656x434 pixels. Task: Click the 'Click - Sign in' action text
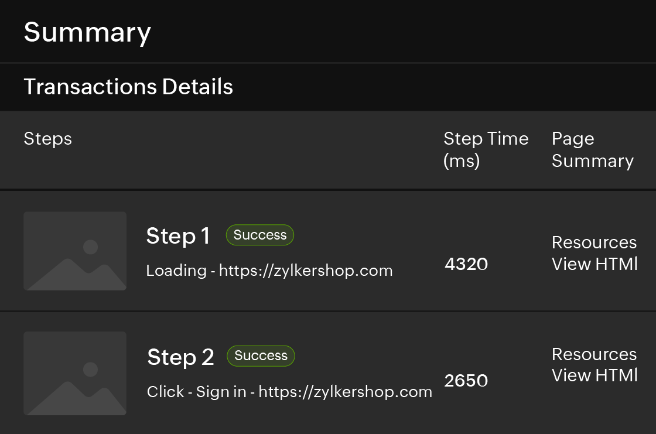point(196,392)
